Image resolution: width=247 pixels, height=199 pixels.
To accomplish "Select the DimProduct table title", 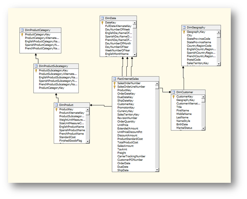I will tap(66, 105).
